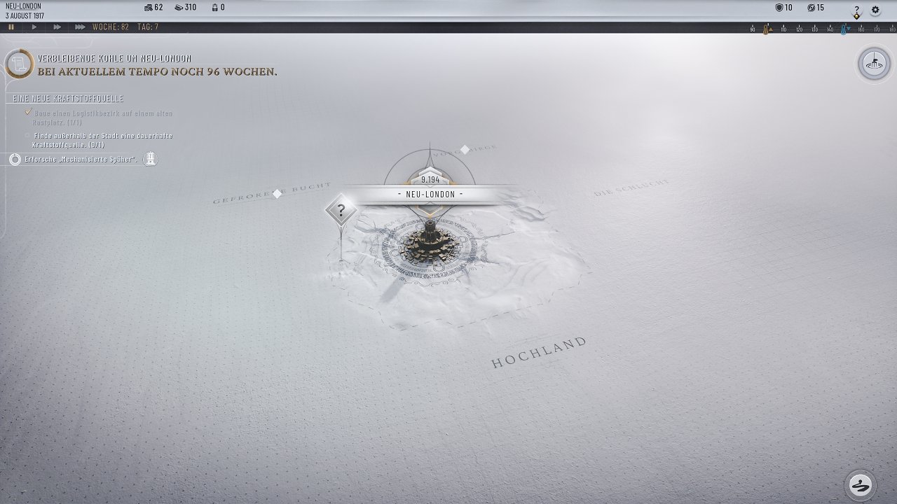
Task: Set game speed to triple fast-forward
Action: click(x=81, y=27)
